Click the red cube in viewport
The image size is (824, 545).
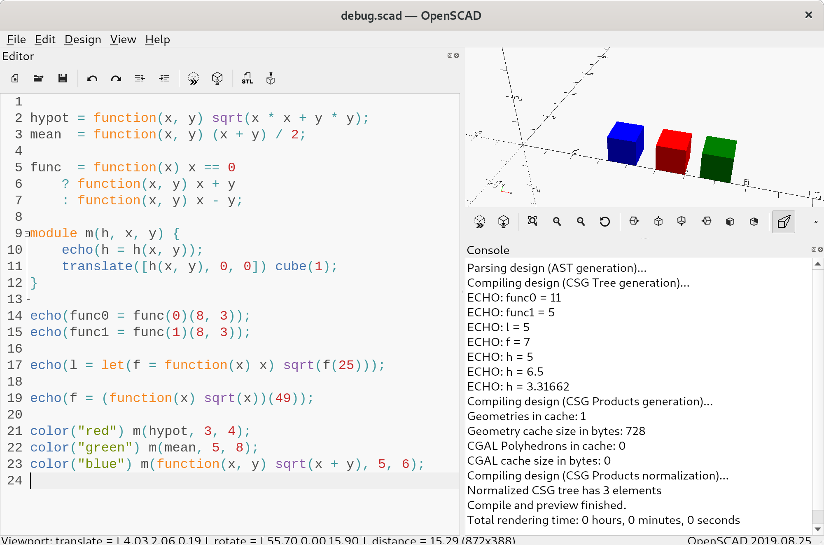(x=672, y=152)
